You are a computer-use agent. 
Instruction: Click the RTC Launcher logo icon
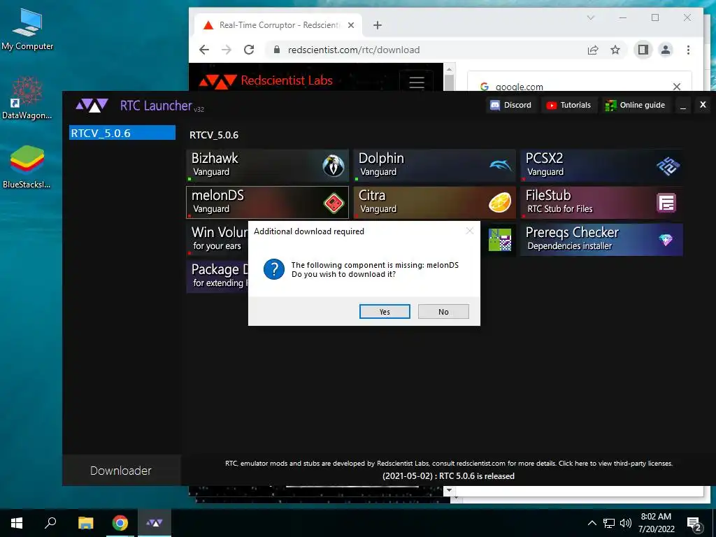[92, 106]
